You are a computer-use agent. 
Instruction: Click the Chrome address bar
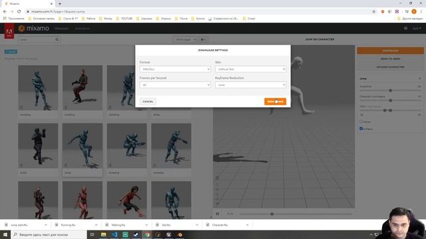pyautogui.click(x=198, y=12)
